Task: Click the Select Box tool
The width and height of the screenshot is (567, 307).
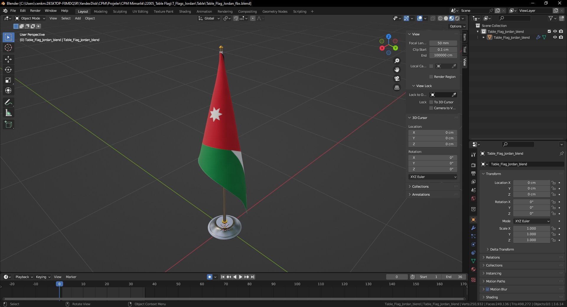Action: click(x=8, y=37)
